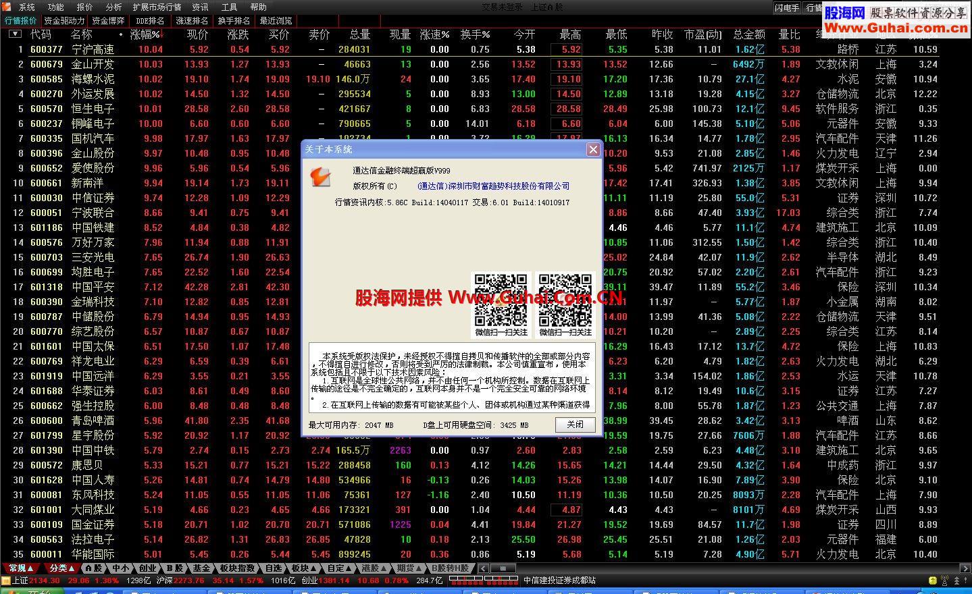
Task: Click the small icon before 上证 index
Action: pyautogui.click(x=6, y=580)
